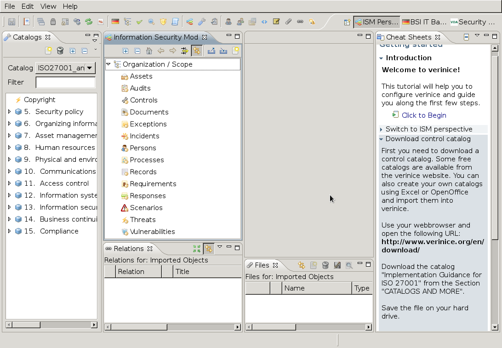Click the trash icon in Files panel

[x=325, y=265]
